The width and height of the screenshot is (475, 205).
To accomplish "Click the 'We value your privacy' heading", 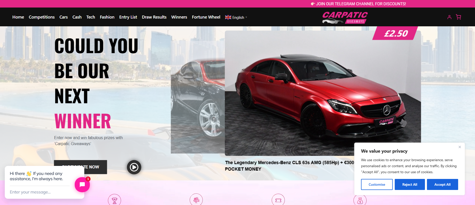I will [384, 151].
